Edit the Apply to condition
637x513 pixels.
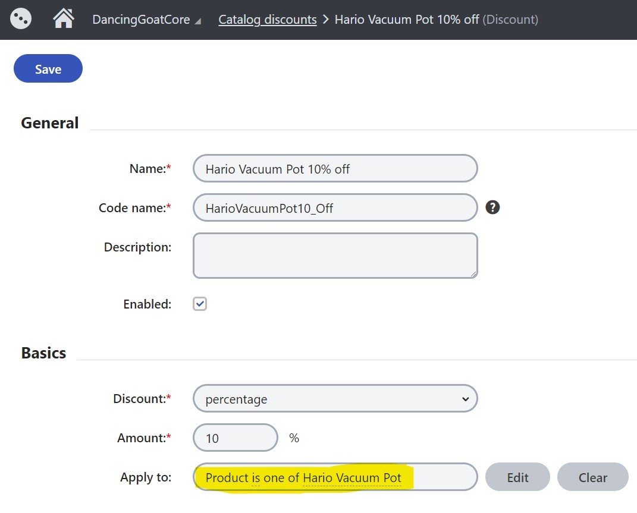(x=517, y=477)
